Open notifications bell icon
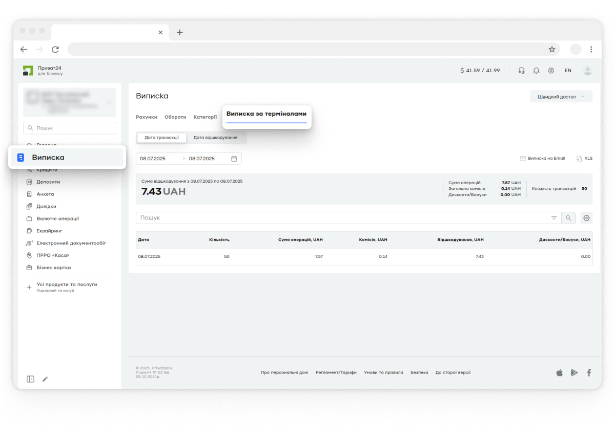615x440 pixels. tap(536, 71)
